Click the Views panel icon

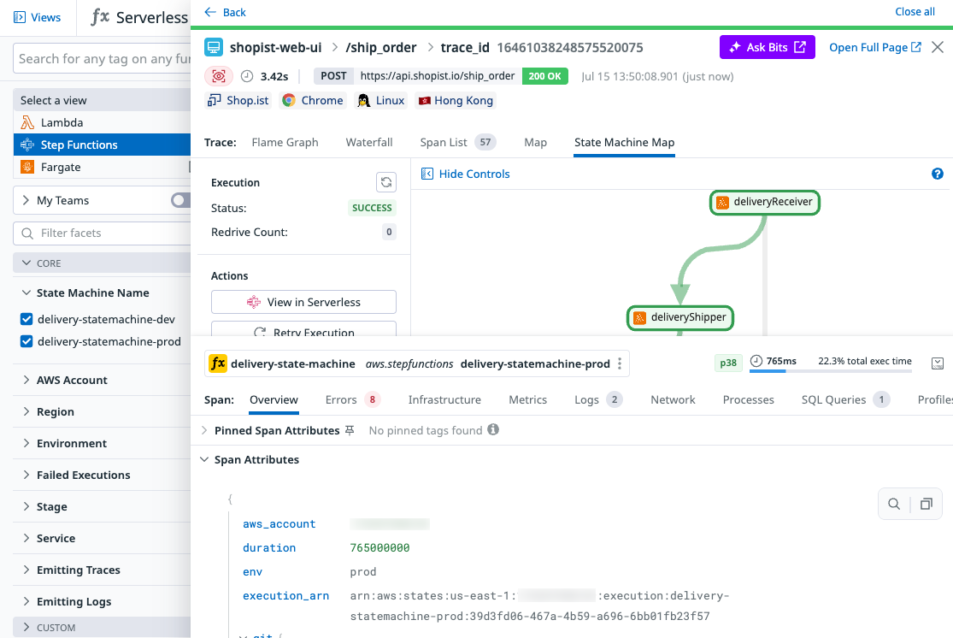click(20, 17)
